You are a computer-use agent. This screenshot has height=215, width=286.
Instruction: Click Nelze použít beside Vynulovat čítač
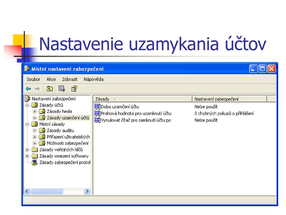pos(206,120)
